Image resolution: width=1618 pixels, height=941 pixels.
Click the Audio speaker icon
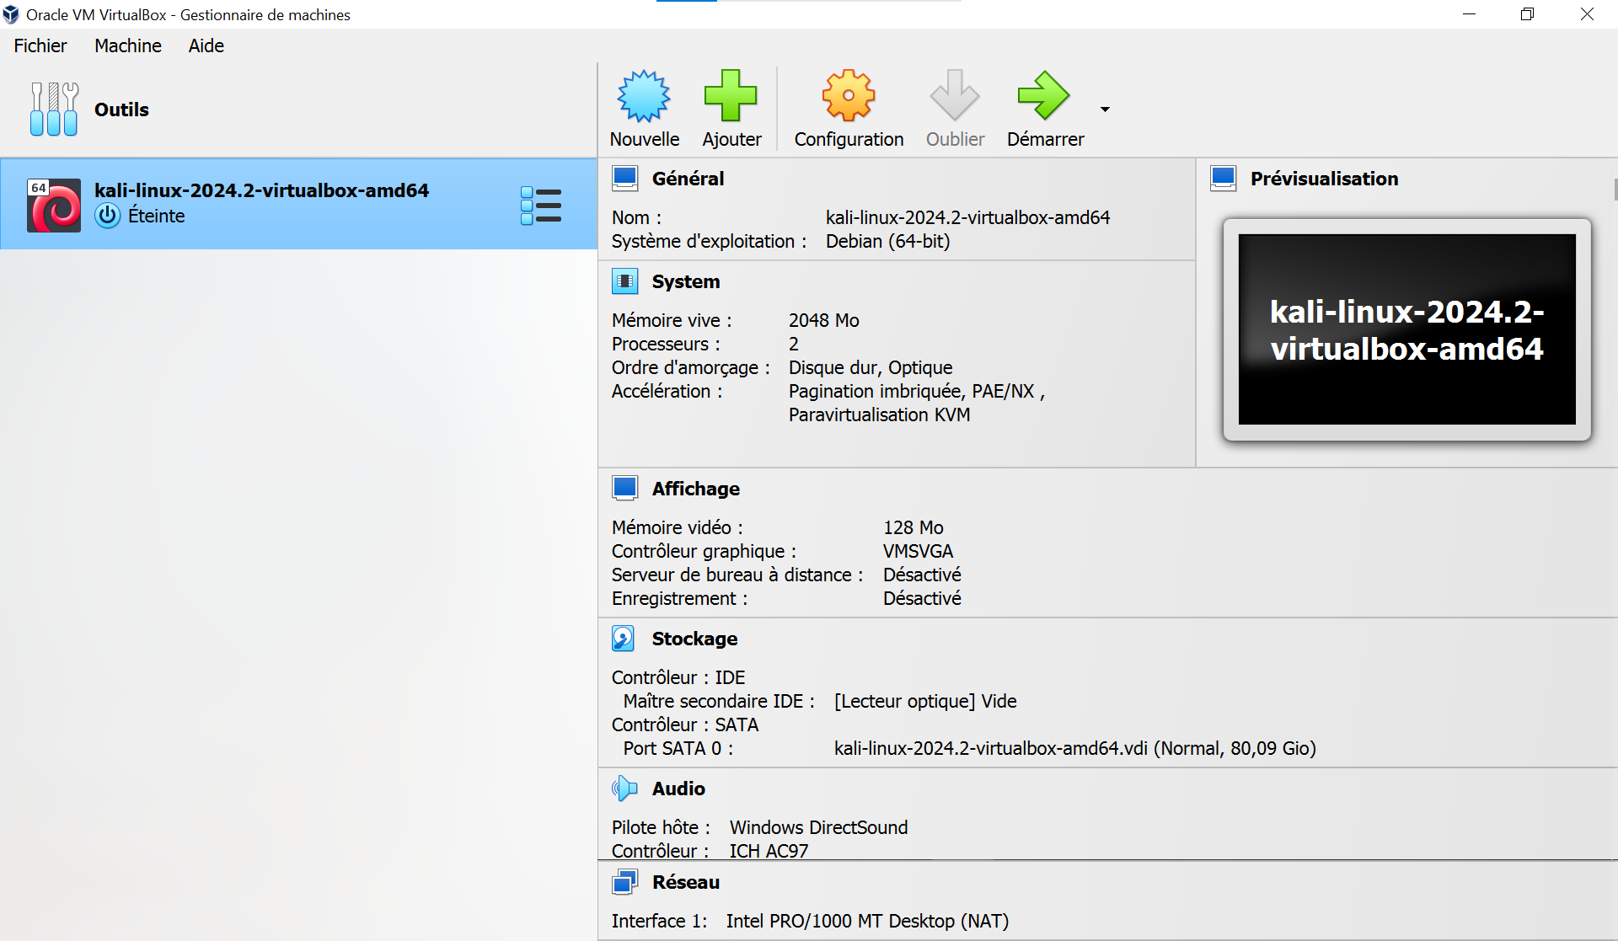[624, 789]
